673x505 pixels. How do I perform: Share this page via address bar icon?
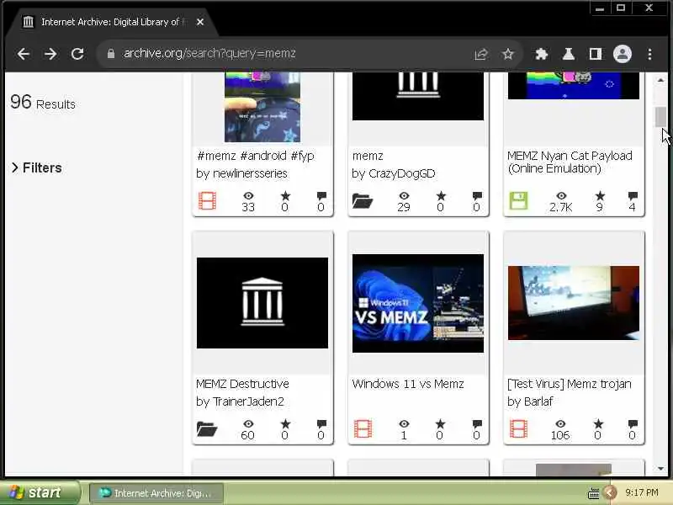(x=481, y=54)
